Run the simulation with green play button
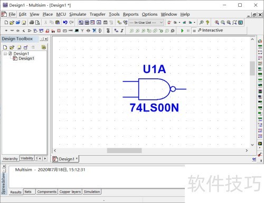The image size is (264, 203). (x=182, y=31)
